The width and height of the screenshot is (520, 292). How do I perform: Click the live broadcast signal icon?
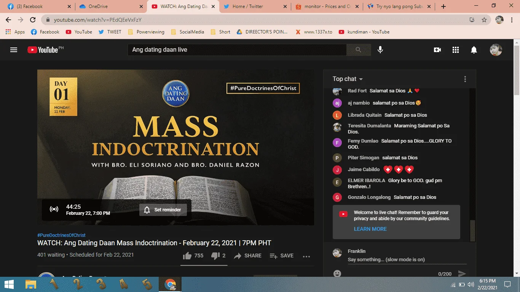tap(54, 209)
